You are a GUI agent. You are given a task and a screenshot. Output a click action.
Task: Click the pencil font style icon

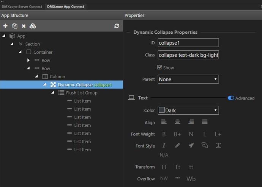click(x=177, y=145)
